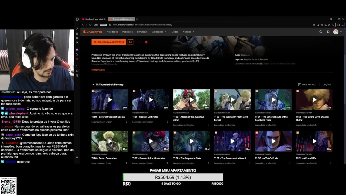This screenshot has width=346, height=195.
Task: Open more options for E0 Before Broadcast Special
Action: pyautogui.click(x=126, y=122)
